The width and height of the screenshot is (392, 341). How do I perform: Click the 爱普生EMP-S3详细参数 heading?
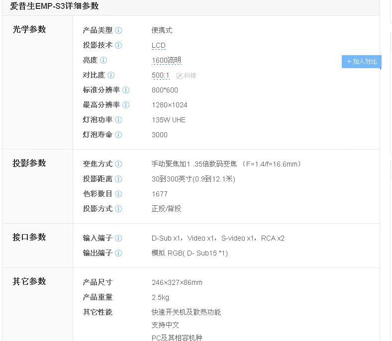tap(54, 6)
